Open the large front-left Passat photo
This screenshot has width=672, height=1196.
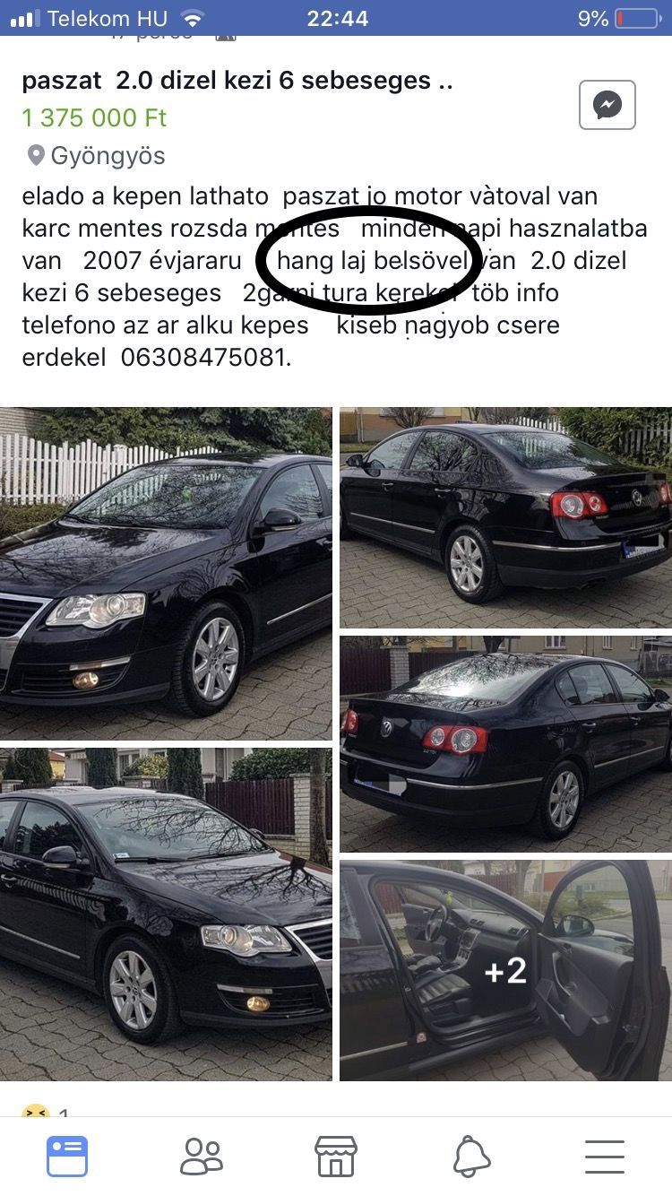click(x=166, y=574)
